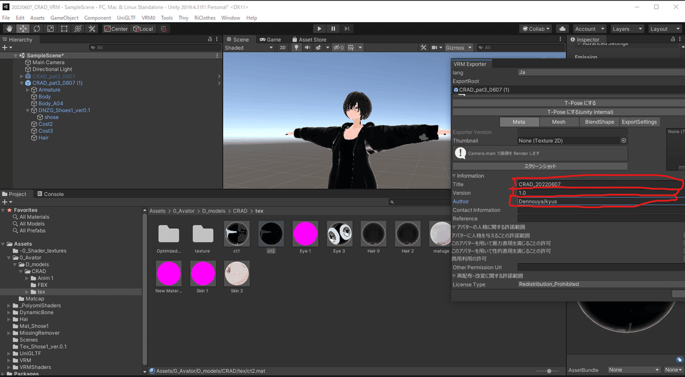Open Hierarchy create plus menu
This screenshot has width=685, height=377.
[6, 48]
